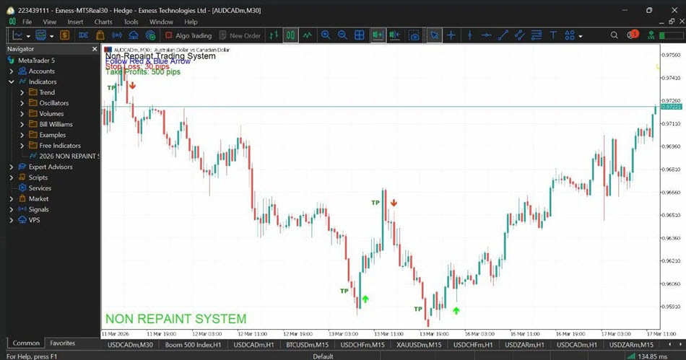Switch chart to candlesticks mode
The width and height of the screenshot is (686, 360).
[x=290, y=35]
